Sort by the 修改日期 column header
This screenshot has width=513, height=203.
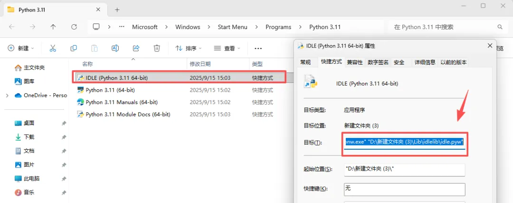[200, 64]
